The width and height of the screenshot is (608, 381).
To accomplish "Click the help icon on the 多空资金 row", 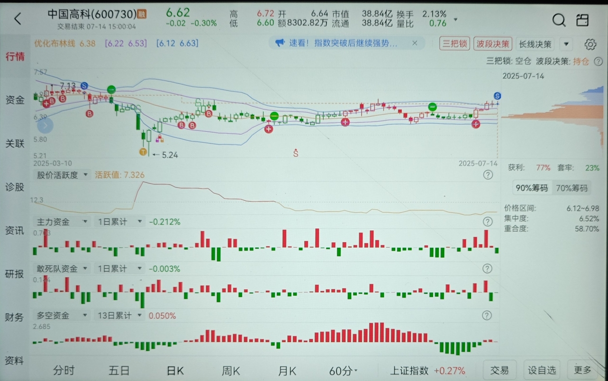I will pos(488,315).
